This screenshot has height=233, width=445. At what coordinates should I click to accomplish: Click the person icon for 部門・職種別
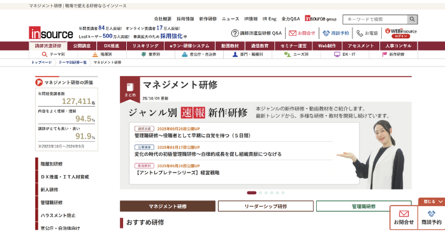click(x=235, y=54)
